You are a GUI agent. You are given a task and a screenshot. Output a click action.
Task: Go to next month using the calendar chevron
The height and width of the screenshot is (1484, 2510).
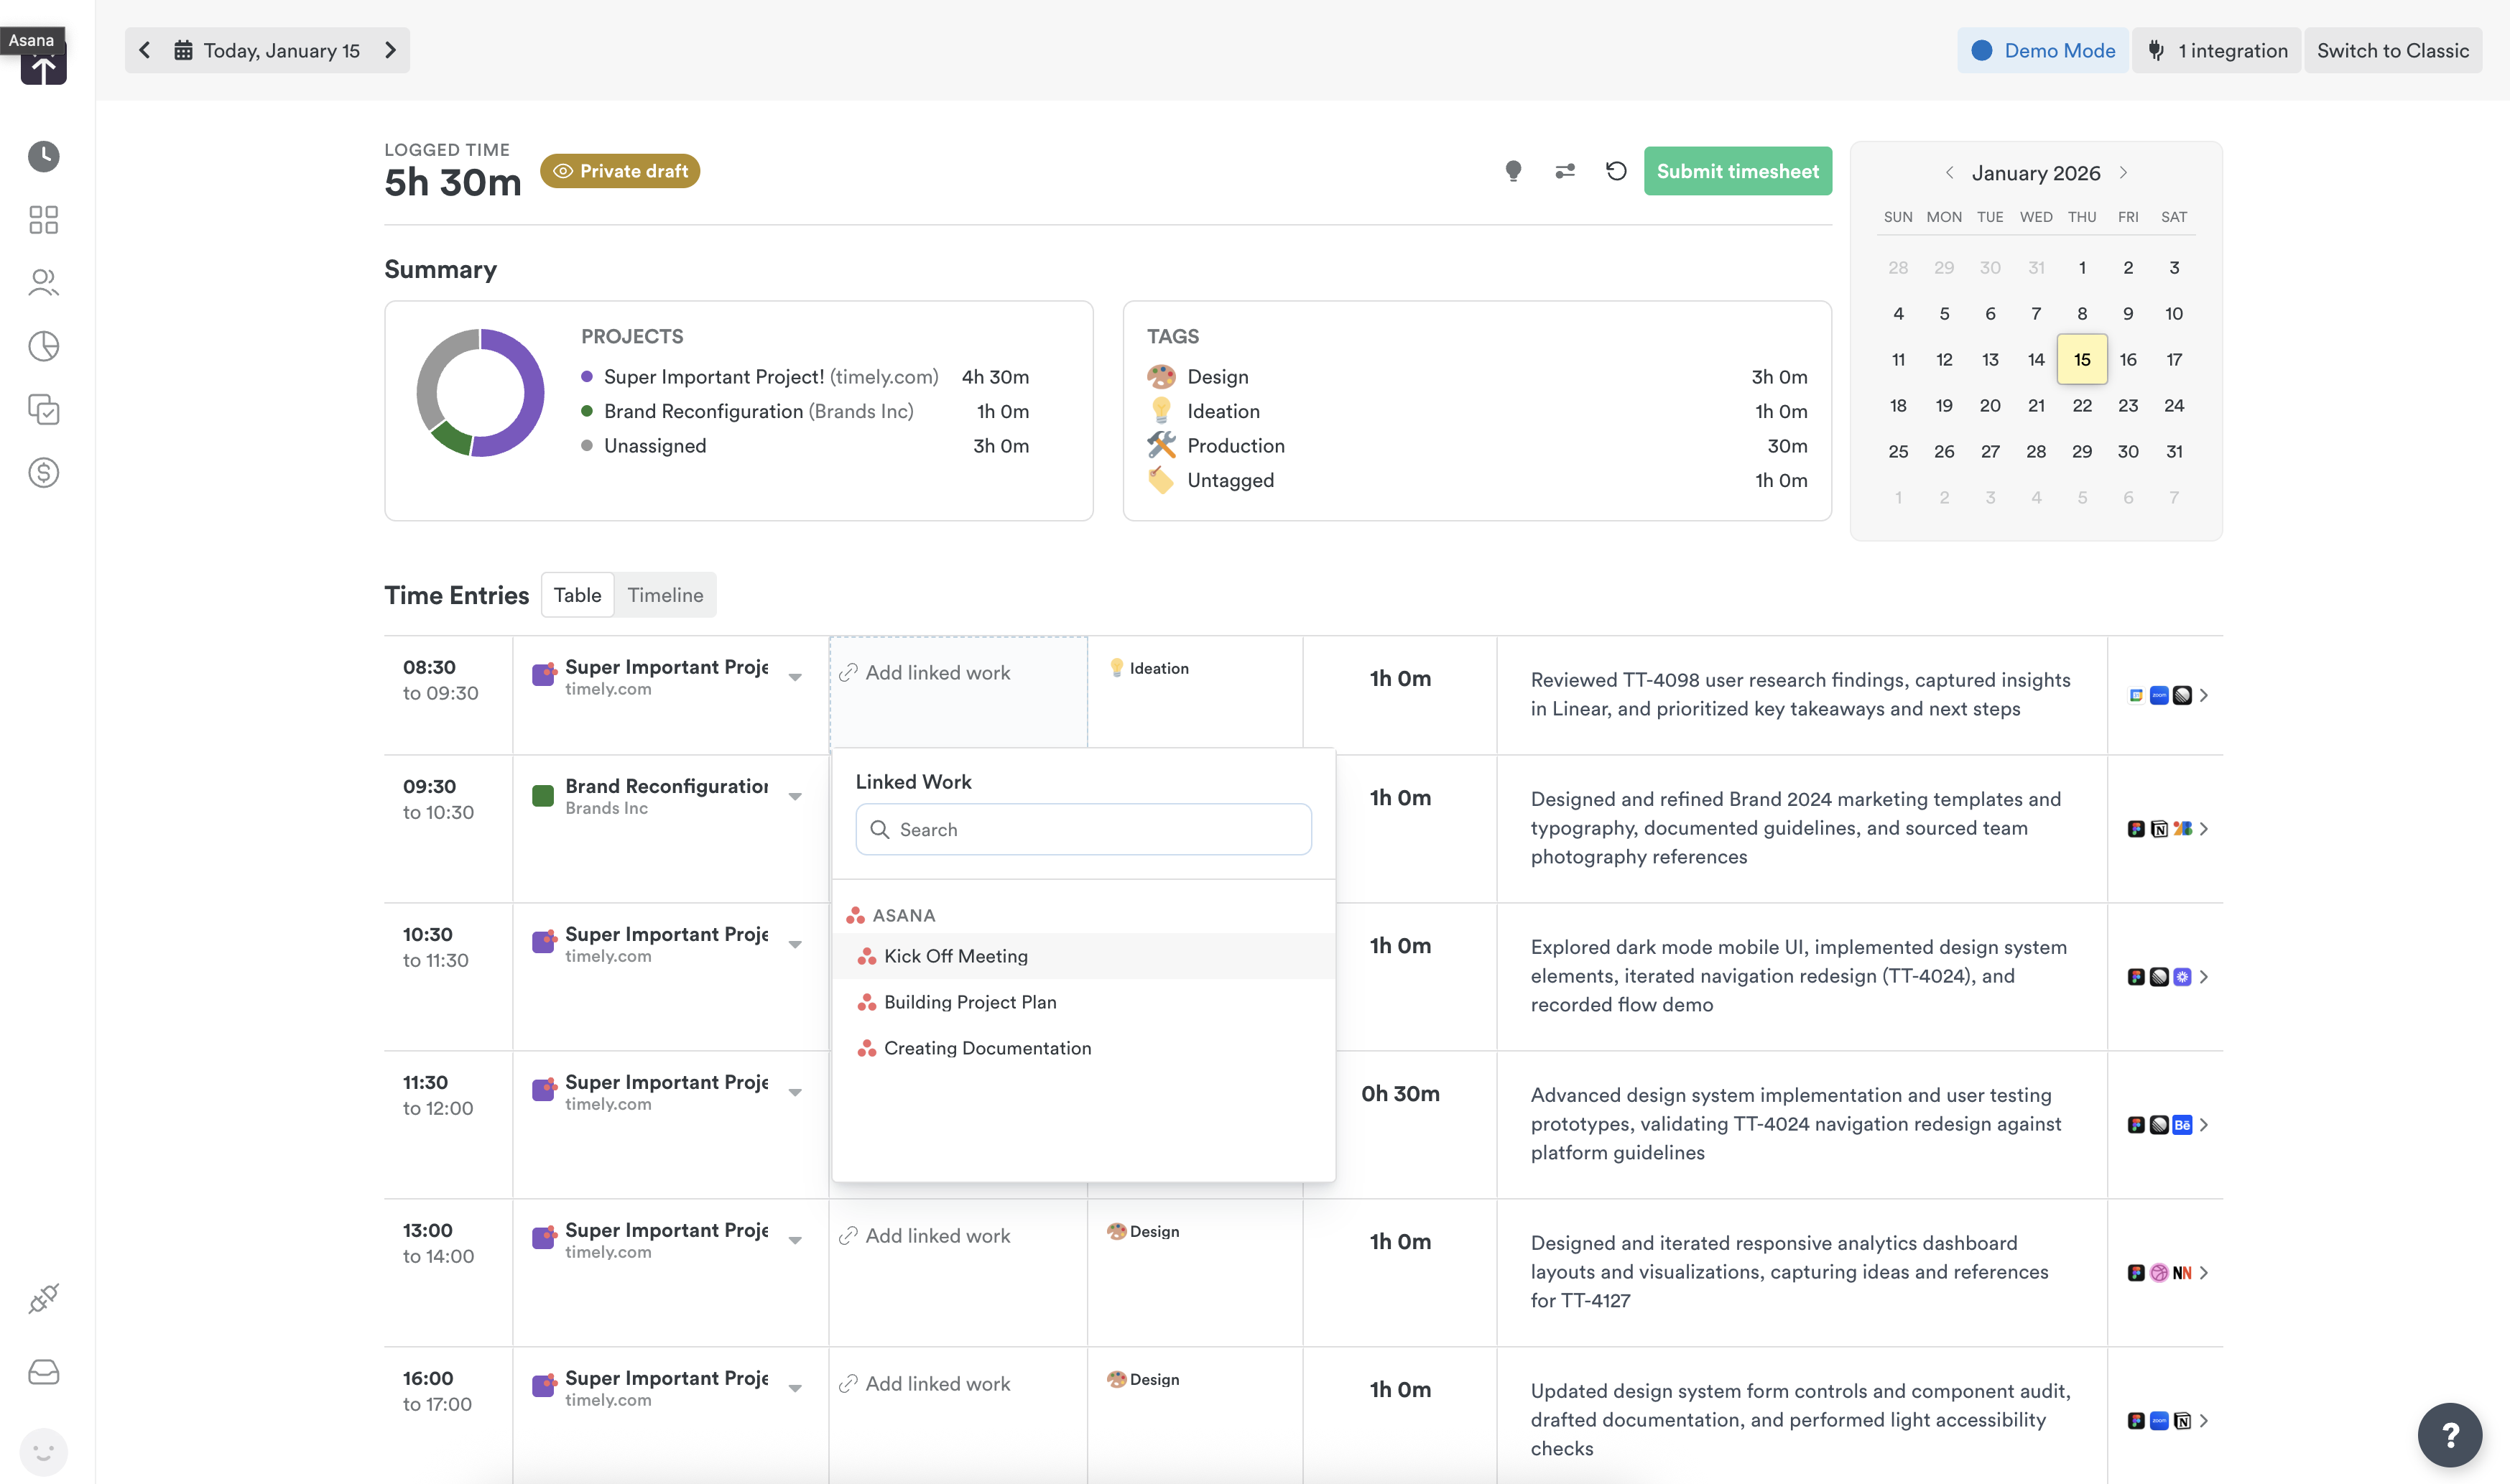2123,172
